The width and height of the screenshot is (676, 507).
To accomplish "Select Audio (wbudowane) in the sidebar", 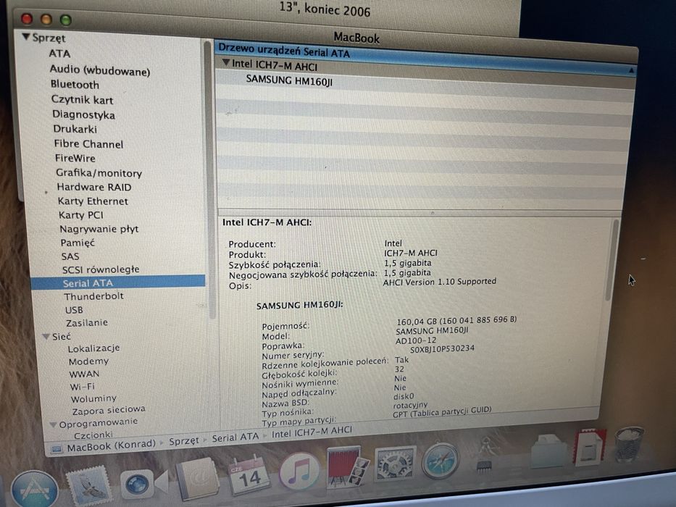I will tap(99, 70).
